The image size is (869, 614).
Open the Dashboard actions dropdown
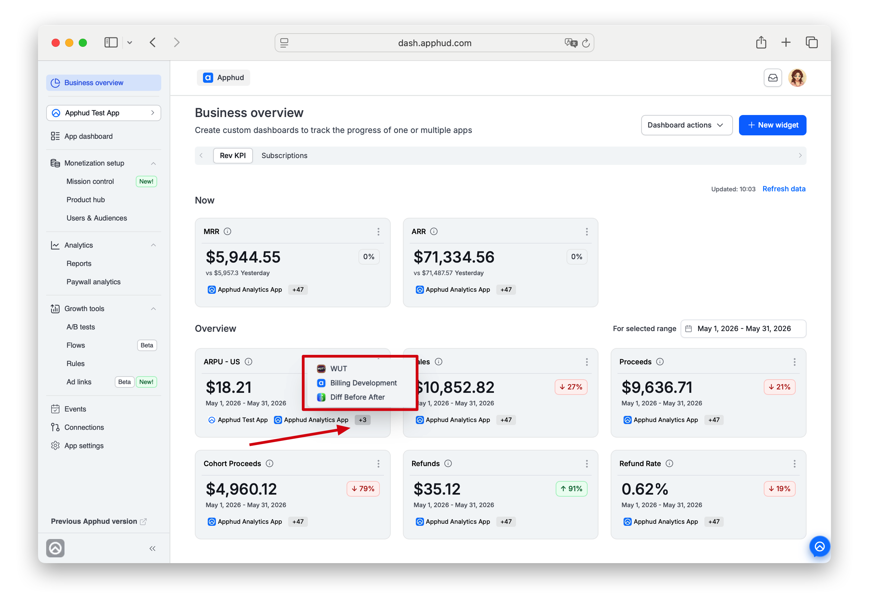[x=686, y=125]
